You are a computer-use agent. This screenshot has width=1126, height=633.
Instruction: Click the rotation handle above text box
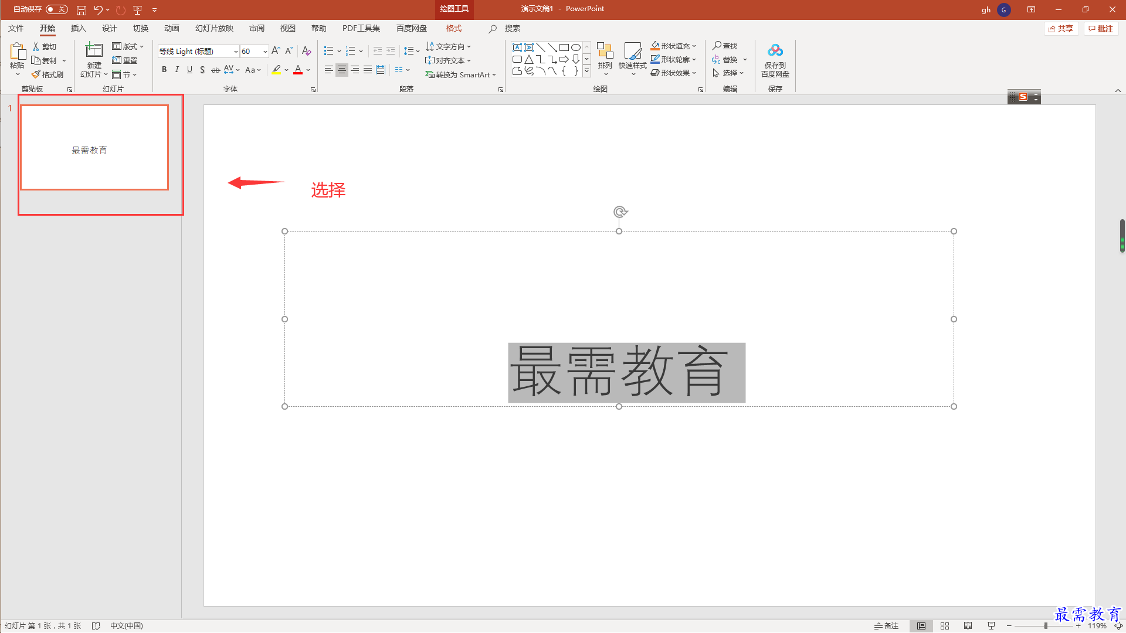[x=620, y=212]
